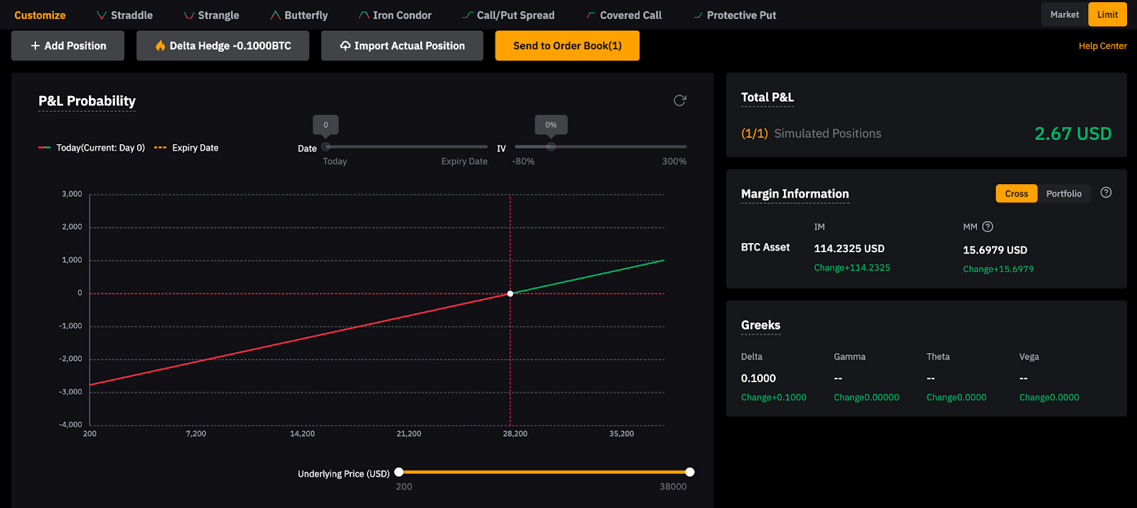The image size is (1137, 508).
Task: Select the Strangle strategy preset
Action: [x=211, y=15]
